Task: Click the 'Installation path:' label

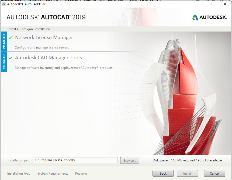Action: click(x=19, y=160)
